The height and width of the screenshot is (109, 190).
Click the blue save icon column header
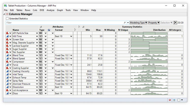(49, 30)
